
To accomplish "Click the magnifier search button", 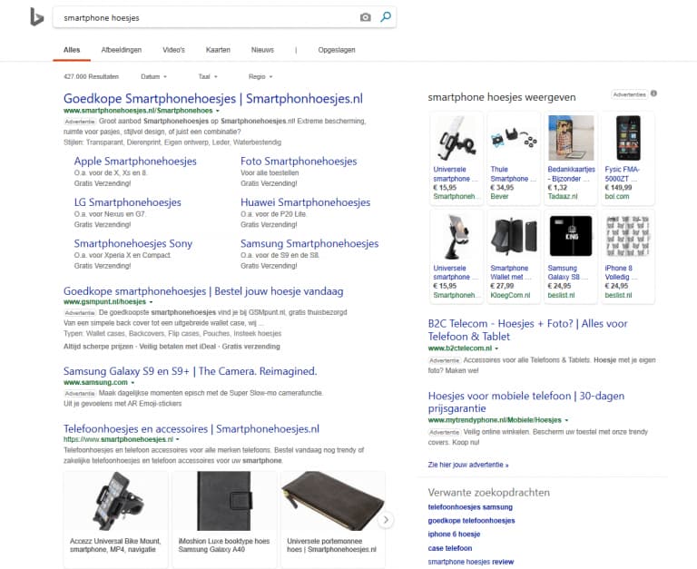I will pos(386,17).
